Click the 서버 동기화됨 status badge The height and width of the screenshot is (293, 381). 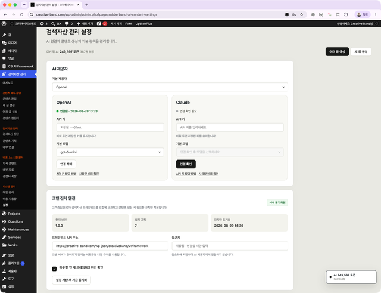pyautogui.click(x=277, y=203)
